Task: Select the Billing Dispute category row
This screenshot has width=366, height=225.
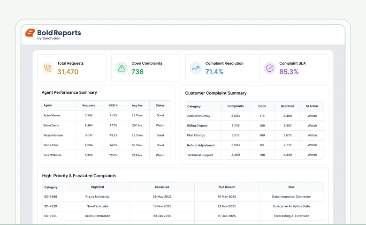Action: coord(254,126)
